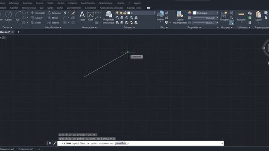Select the Cercle drawing tool
This screenshot has height=151, width=269.
point(8,16)
